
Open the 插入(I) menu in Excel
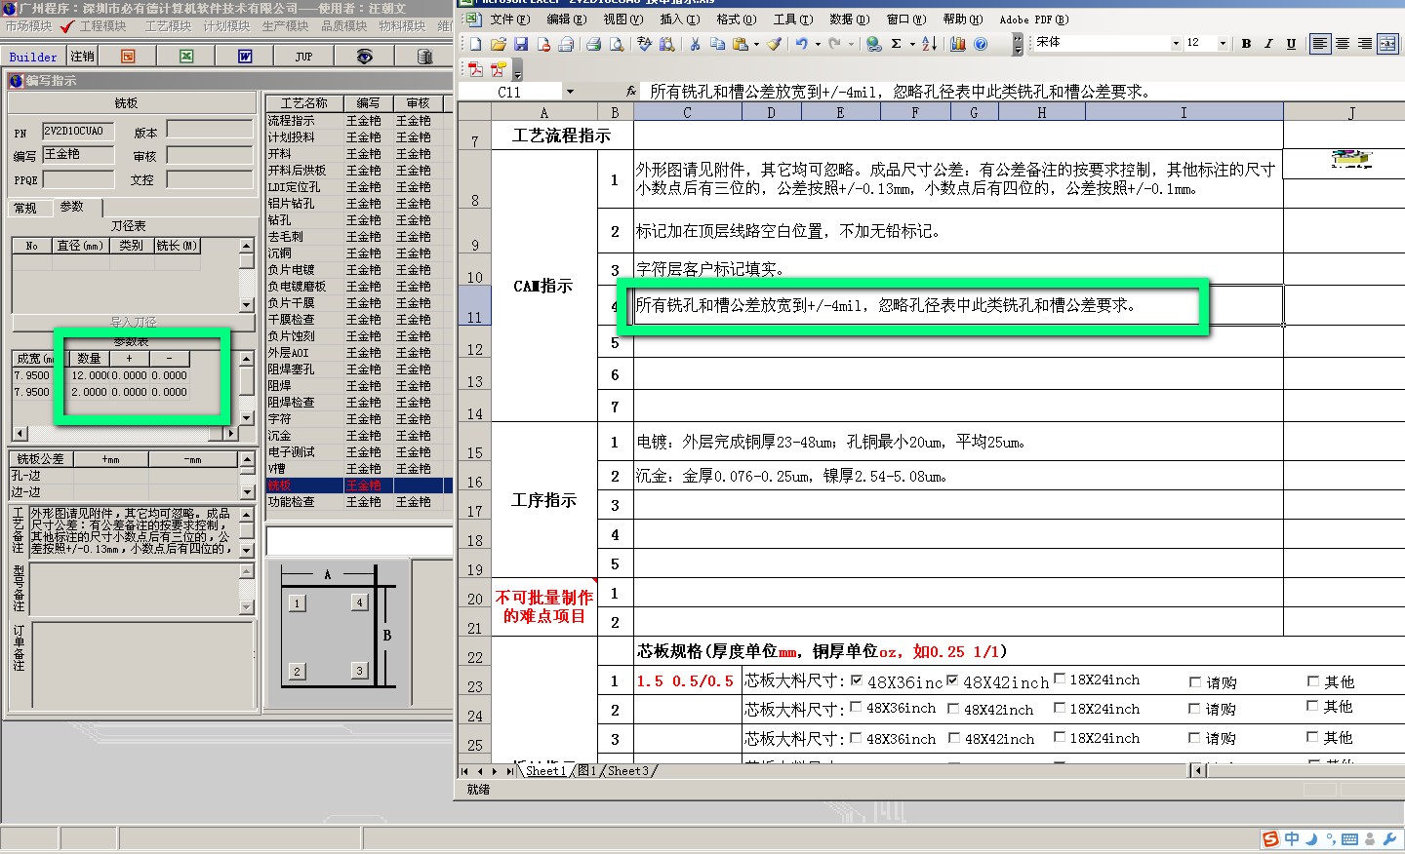(679, 19)
